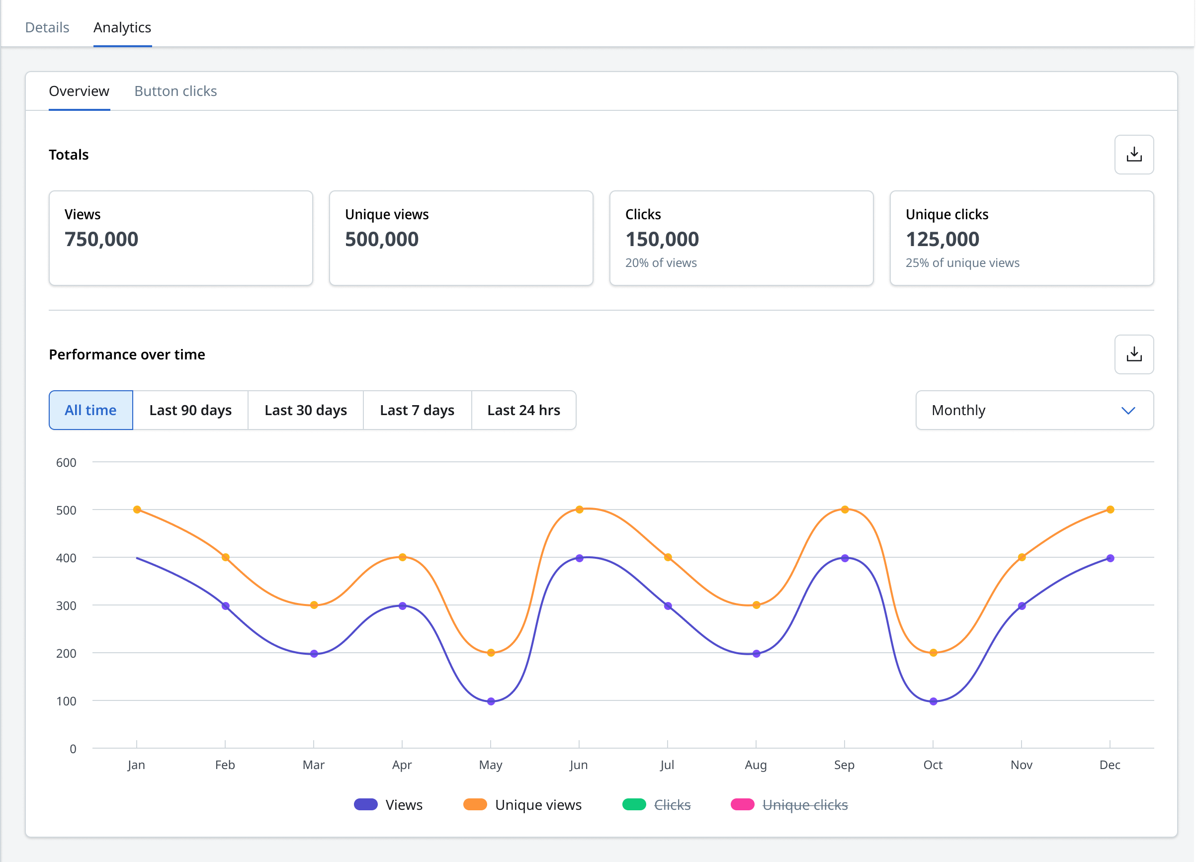This screenshot has width=1197, height=862.
Task: Click the 'Performance over time' heading
Action: point(127,354)
